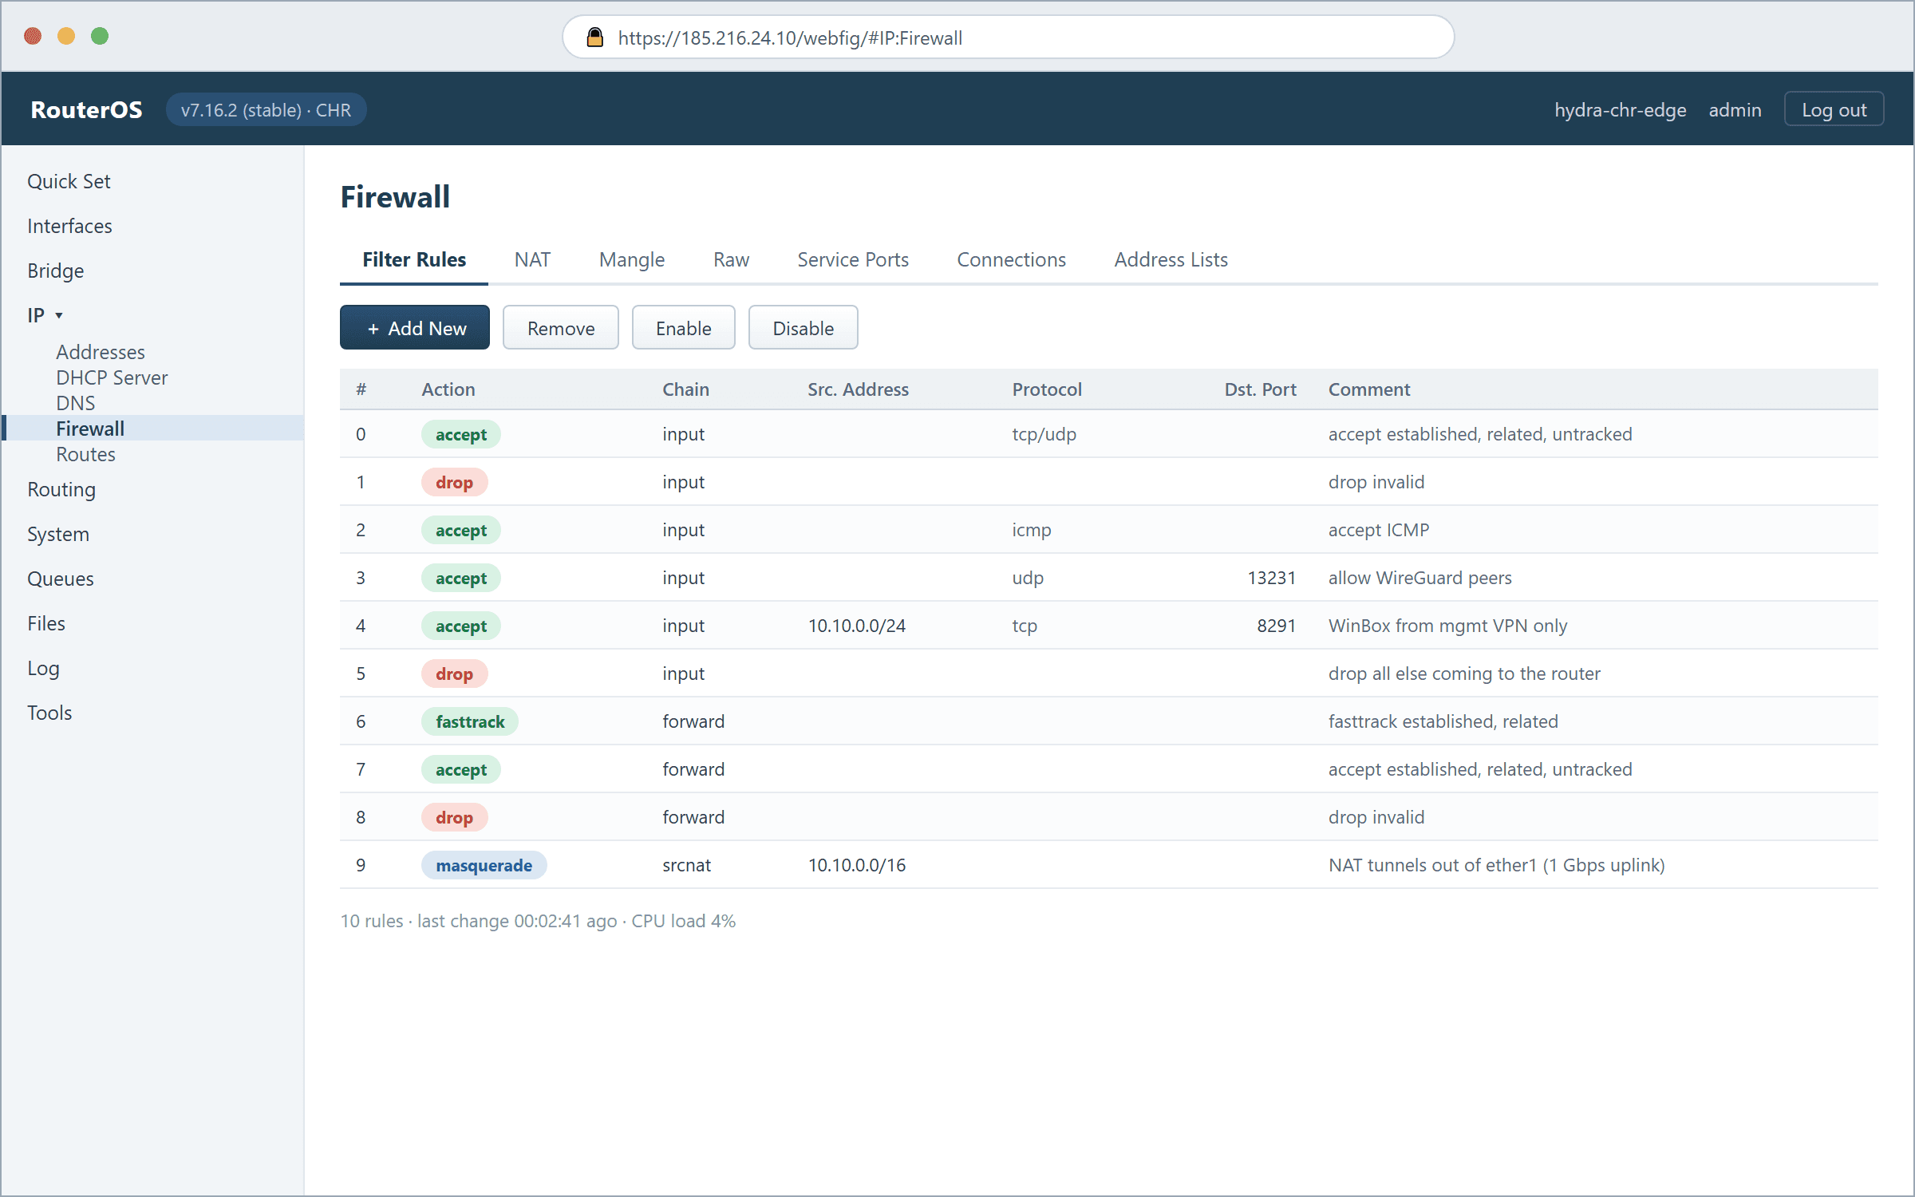The height and width of the screenshot is (1197, 1915).
Task: Switch to Filter Rules tab
Action: tap(414, 259)
